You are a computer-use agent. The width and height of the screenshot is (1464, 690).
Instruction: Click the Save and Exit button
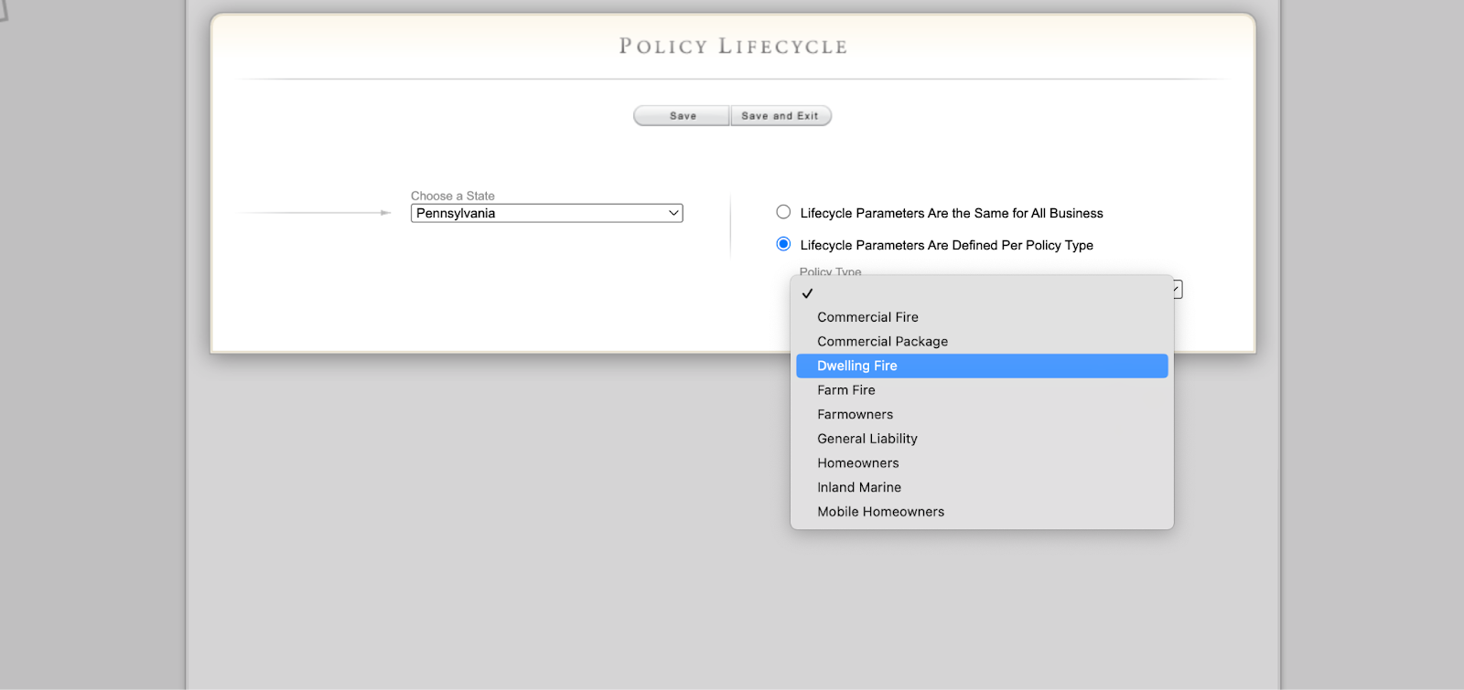[780, 116]
